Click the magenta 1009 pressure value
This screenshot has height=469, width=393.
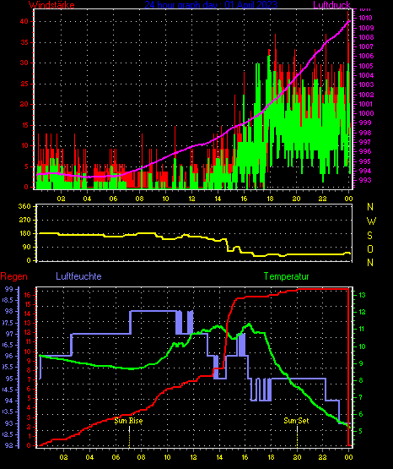(365, 28)
